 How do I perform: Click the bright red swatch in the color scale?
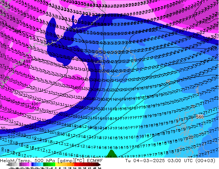[75, 165]
